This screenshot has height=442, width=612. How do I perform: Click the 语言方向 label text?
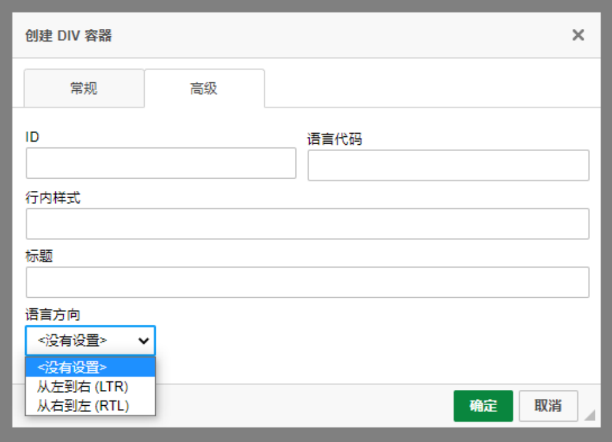(x=53, y=315)
